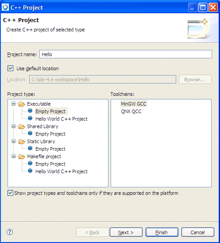Select Hello World C++ Project under Executable
Image resolution: width=220 pixels, height=243 pixels.
point(62,119)
